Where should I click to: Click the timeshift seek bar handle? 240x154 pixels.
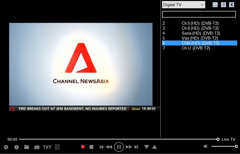(218, 139)
